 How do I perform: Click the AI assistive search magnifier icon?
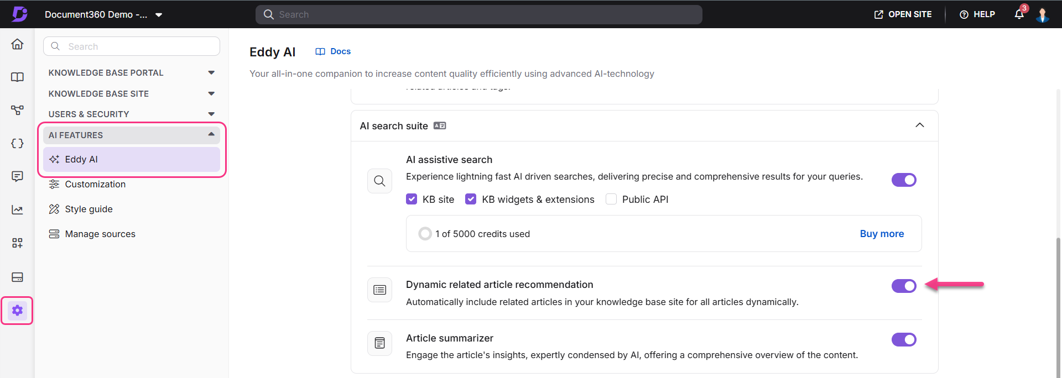(379, 181)
